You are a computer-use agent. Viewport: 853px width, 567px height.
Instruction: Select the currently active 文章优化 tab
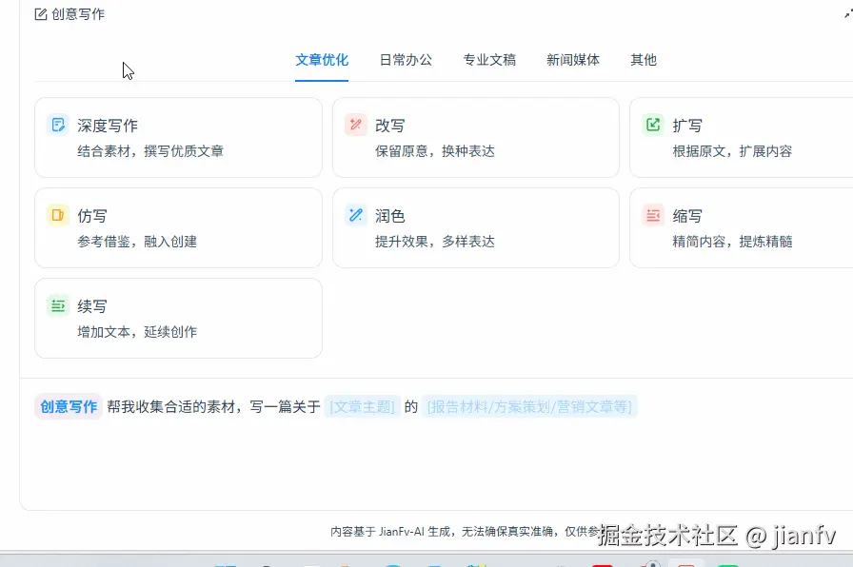(x=322, y=59)
